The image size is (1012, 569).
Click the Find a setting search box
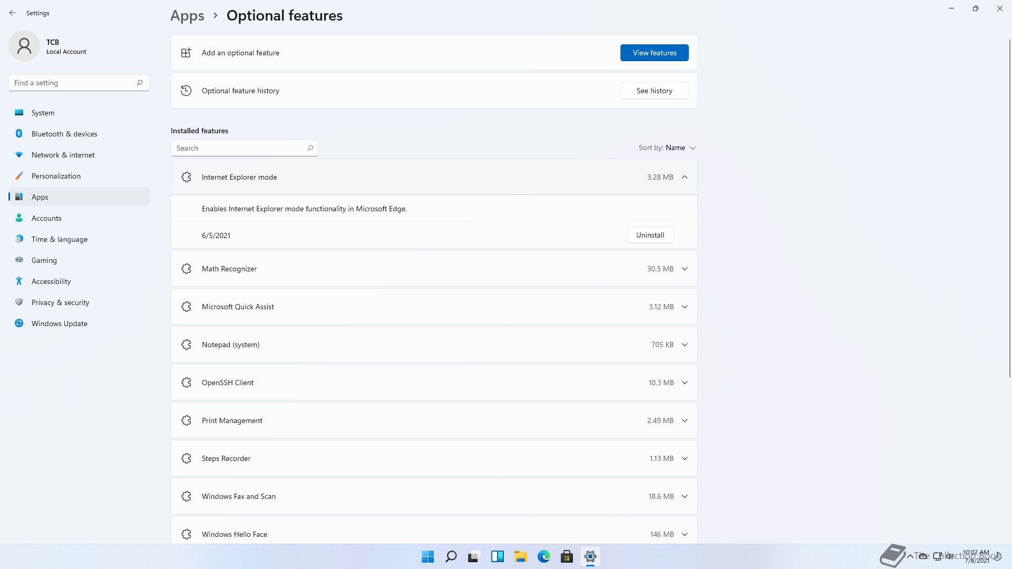(x=79, y=83)
